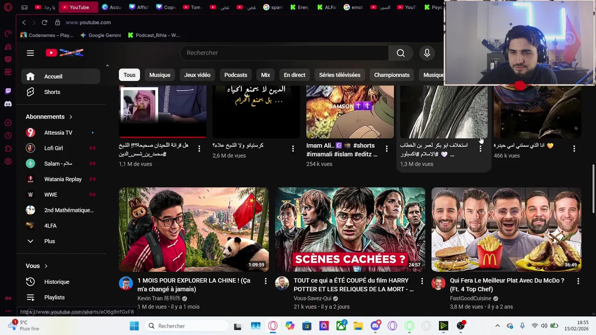
Task: Open OBS Studio from taskbar
Action: [461, 326]
